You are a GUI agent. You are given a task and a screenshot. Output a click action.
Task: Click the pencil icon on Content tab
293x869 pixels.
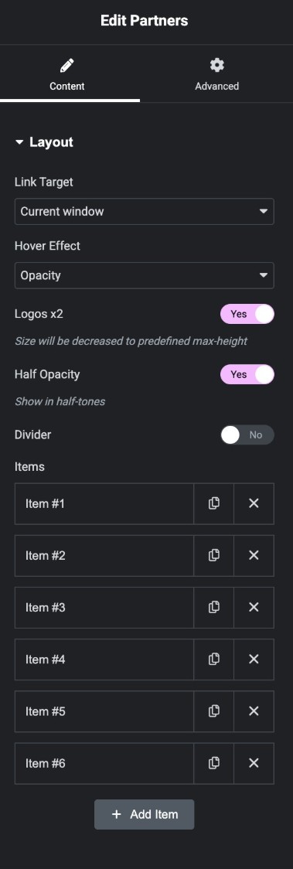pos(67,66)
